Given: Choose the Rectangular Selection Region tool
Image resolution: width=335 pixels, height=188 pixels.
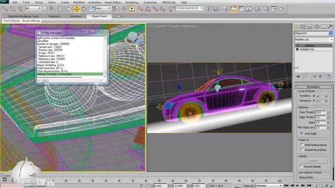Looking at the screenshot, I should click(60, 9).
